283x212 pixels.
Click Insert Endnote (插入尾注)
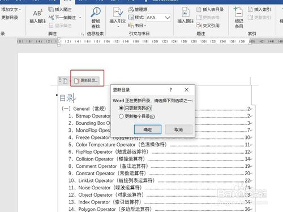[x=60, y=10]
